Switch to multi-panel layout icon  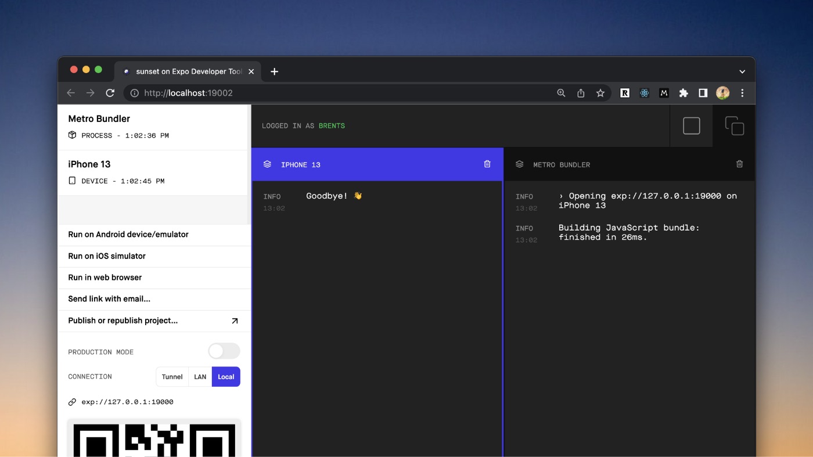(734, 126)
